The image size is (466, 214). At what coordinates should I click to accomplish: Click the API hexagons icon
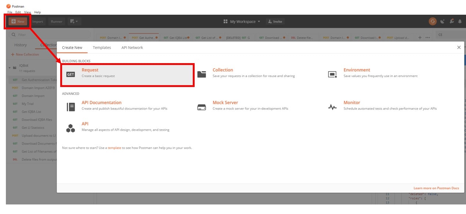pyautogui.click(x=71, y=128)
